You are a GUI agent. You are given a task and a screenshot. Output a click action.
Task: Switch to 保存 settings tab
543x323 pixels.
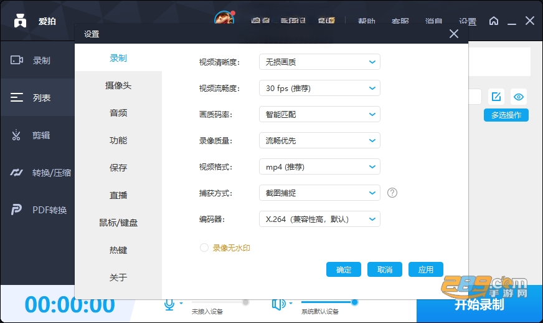(x=118, y=168)
